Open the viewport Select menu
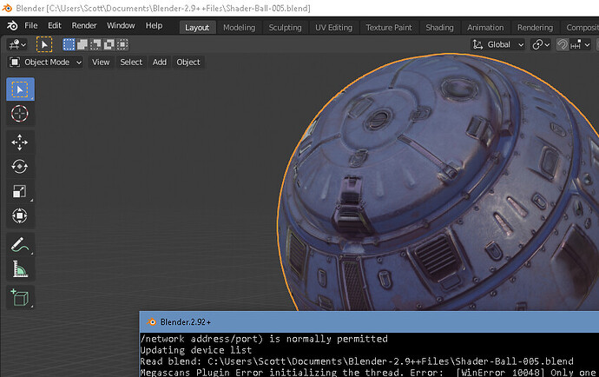Viewport: 599px width, 377px height. click(x=131, y=63)
